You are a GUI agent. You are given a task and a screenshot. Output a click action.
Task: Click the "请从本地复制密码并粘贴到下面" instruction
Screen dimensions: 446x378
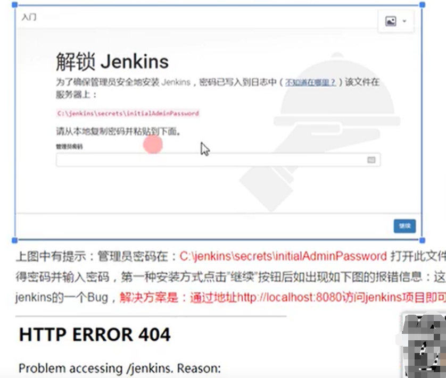tap(118, 131)
